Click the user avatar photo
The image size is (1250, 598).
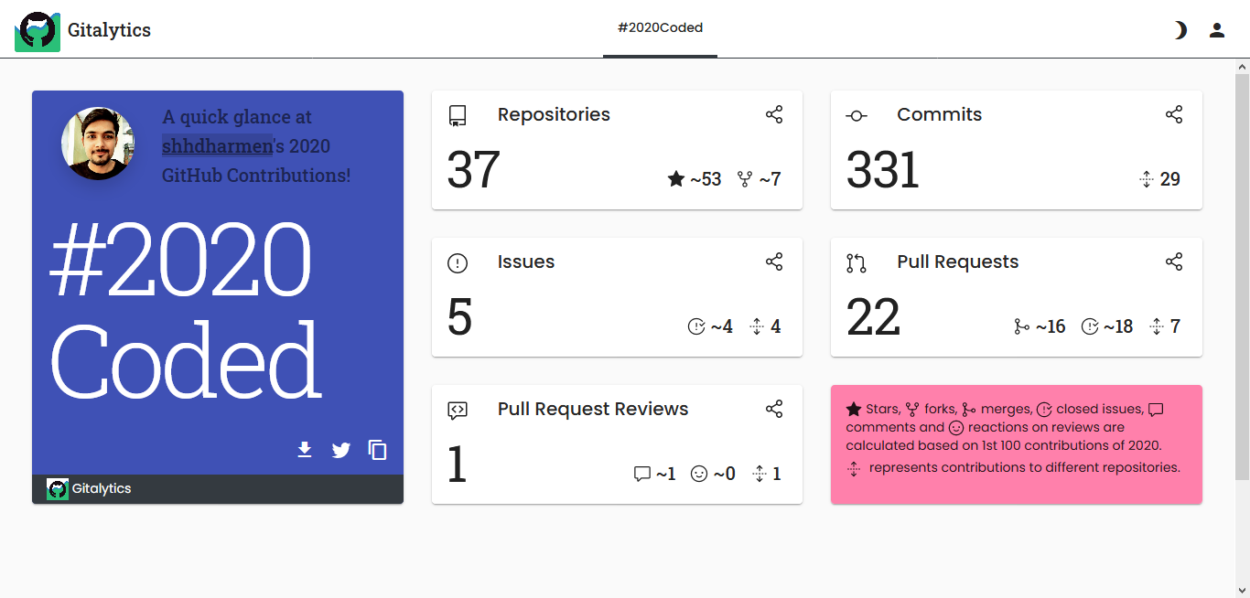point(97,144)
